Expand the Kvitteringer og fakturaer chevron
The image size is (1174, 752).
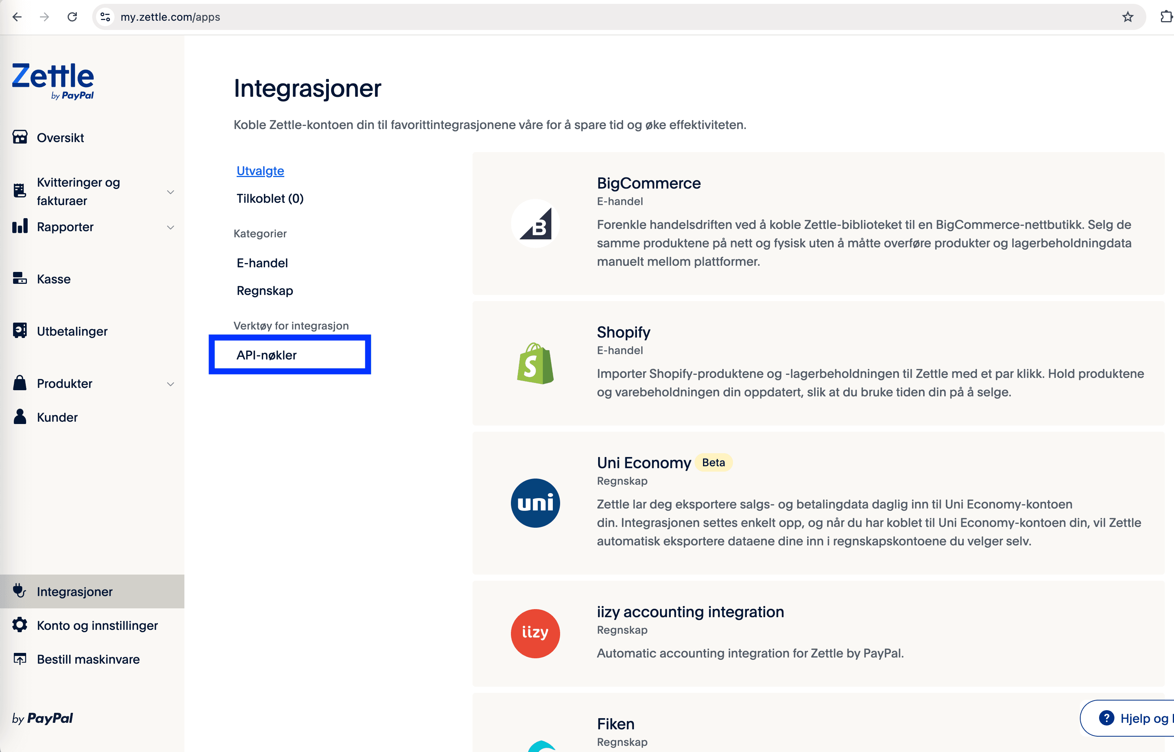[x=171, y=192]
